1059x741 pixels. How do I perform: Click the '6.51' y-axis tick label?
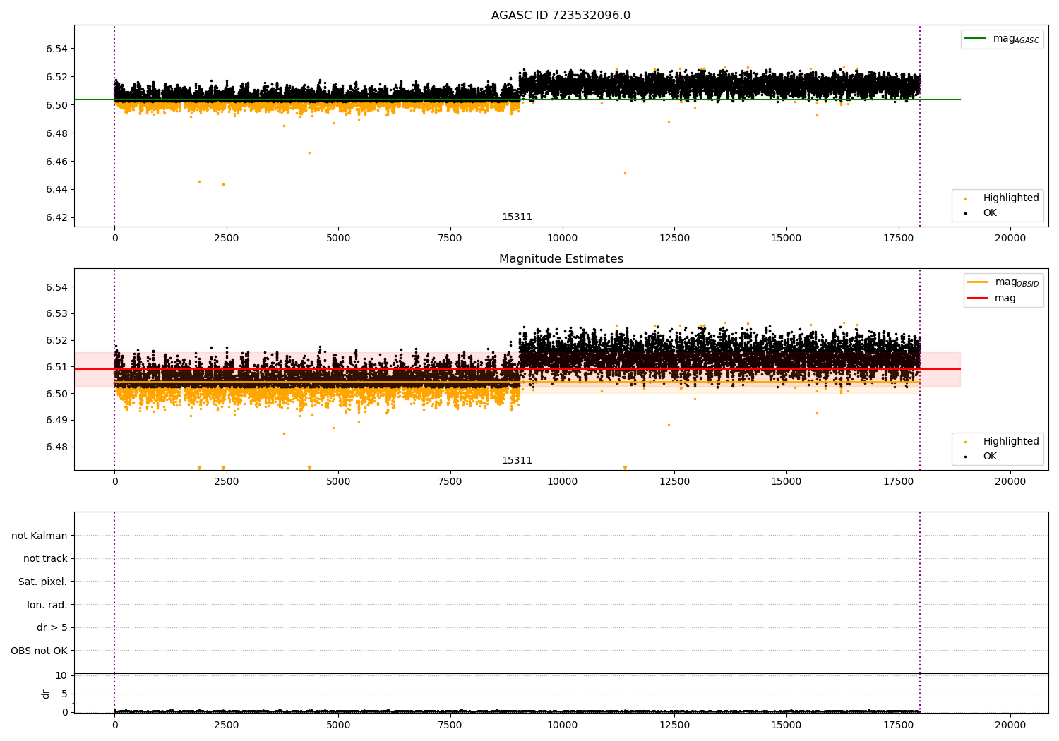[x=56, y=367]
